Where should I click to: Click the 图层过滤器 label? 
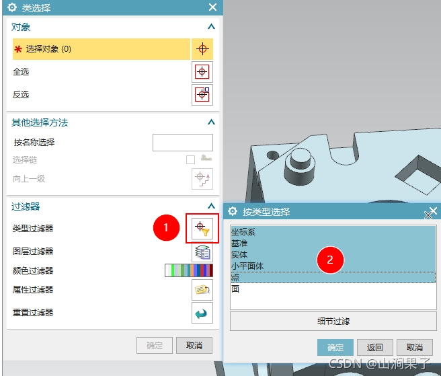click(x=33, y=251)
